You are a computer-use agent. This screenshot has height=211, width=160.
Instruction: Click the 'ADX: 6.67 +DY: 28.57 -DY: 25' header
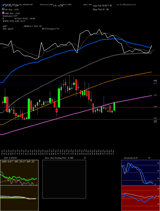tap(18, 162)
